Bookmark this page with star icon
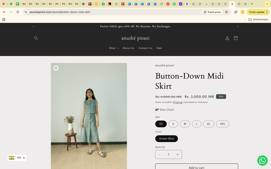Viewport: 271px width, 169px height. click(x=226, y=12)
